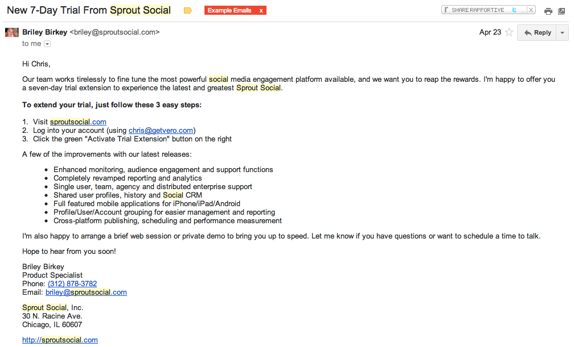Print this email with the printer icon
This screenshot has width=574, height=347.
(x=548, y=11)
